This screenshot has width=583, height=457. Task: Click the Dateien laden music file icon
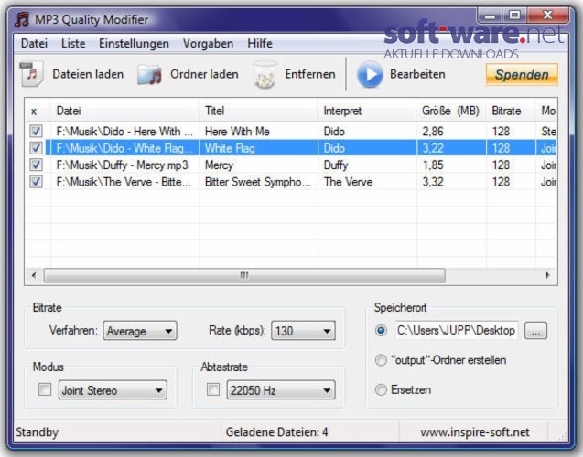[x=31, y=74]
